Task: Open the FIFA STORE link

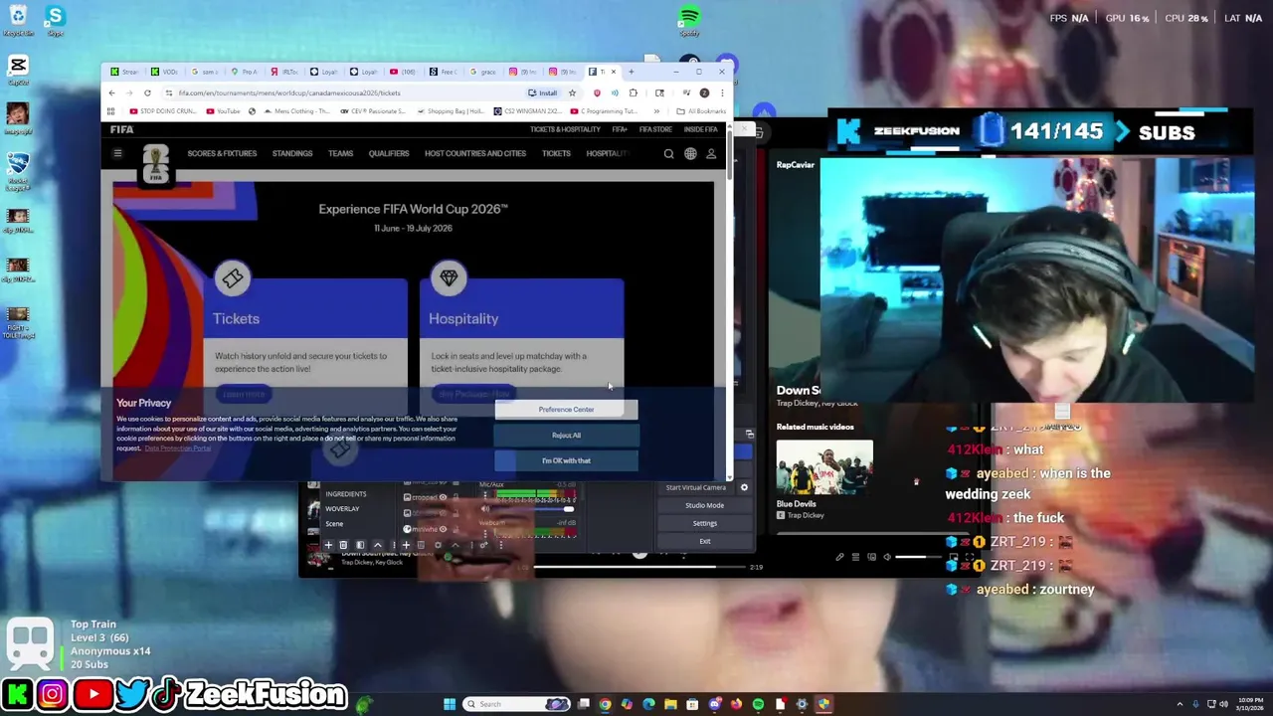Action: click(x=655, y=129)
